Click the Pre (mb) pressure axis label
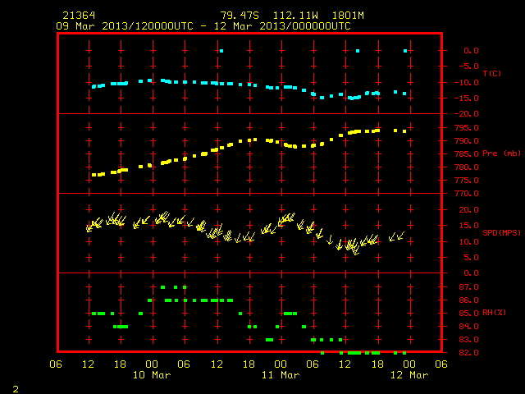 [x=501, y=153]
